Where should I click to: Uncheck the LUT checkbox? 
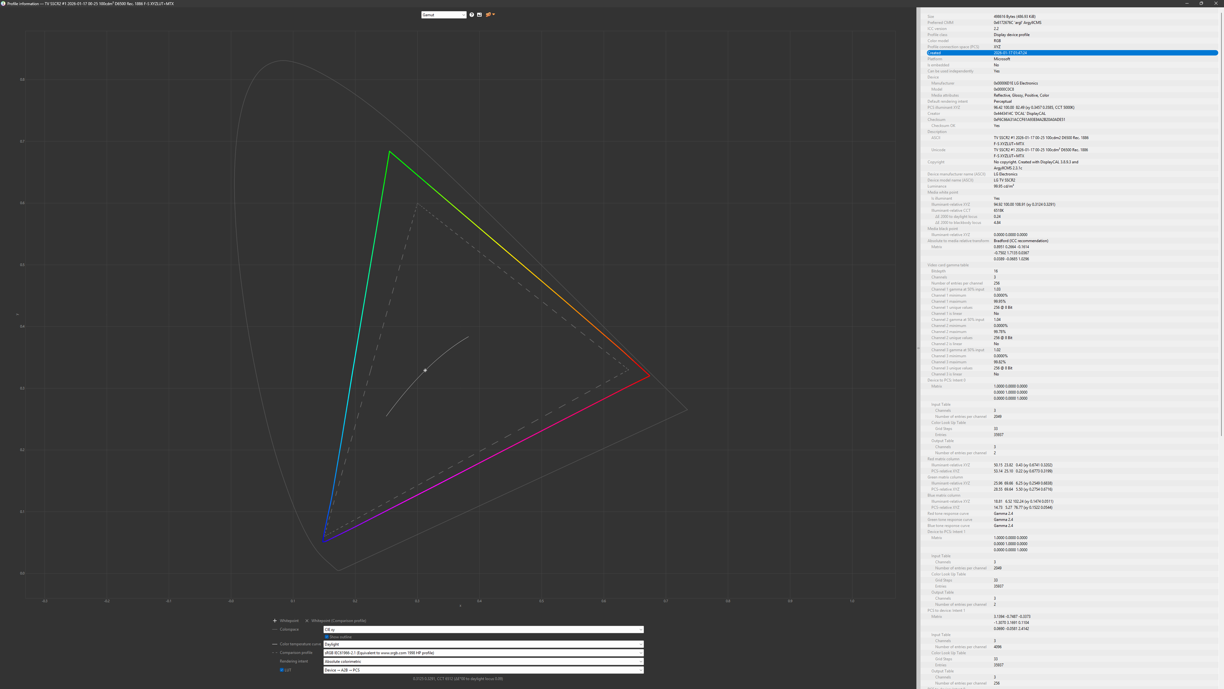click(x=282, y=670)
